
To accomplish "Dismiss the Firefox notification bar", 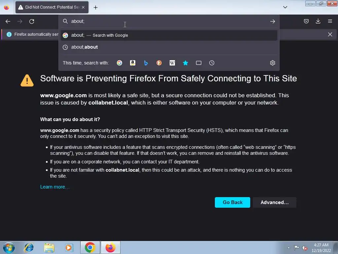I will click(330, 34).
